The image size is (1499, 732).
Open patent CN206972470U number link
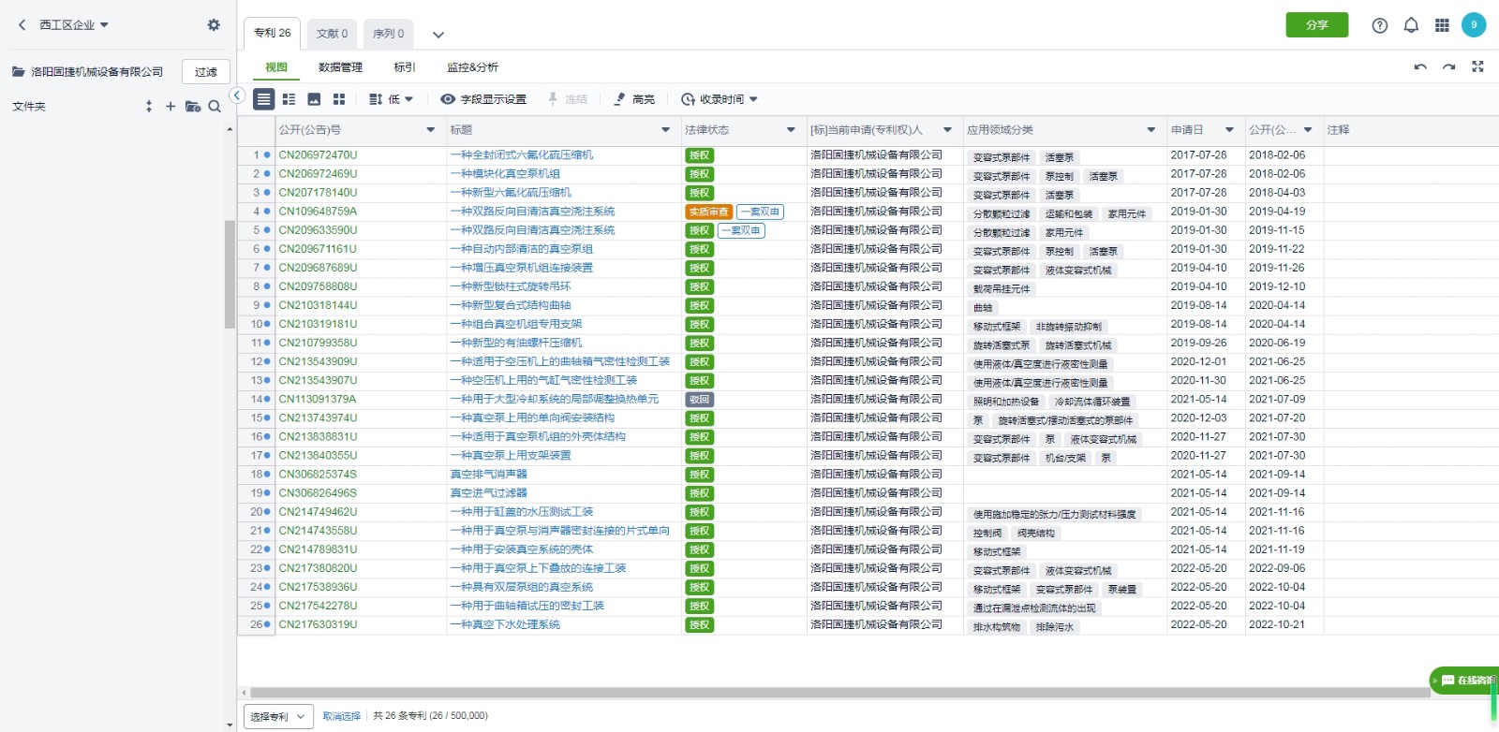318,155
